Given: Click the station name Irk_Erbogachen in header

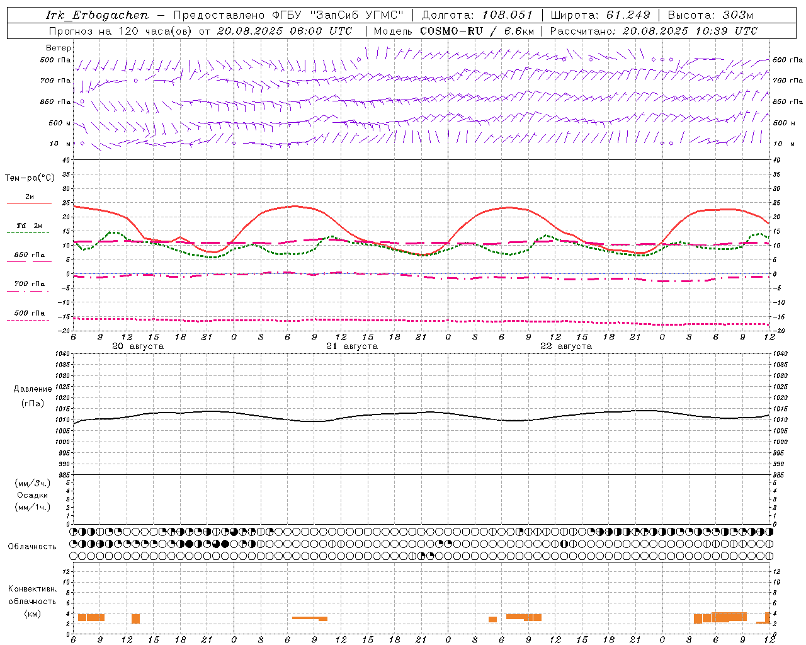Looking at the screenshot, I should [x=98, y=15].
